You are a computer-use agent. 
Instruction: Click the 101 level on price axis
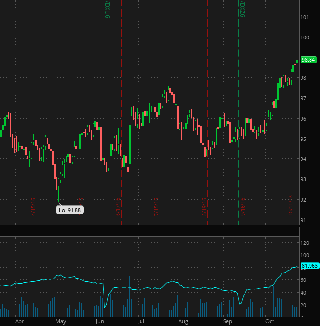[305, 17]
